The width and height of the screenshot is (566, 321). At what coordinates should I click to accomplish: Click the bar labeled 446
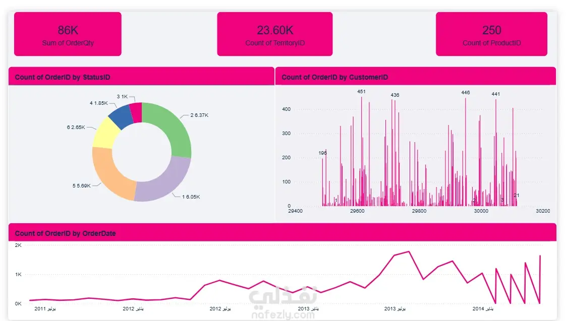pyautogui.click(x=465, y=152)
